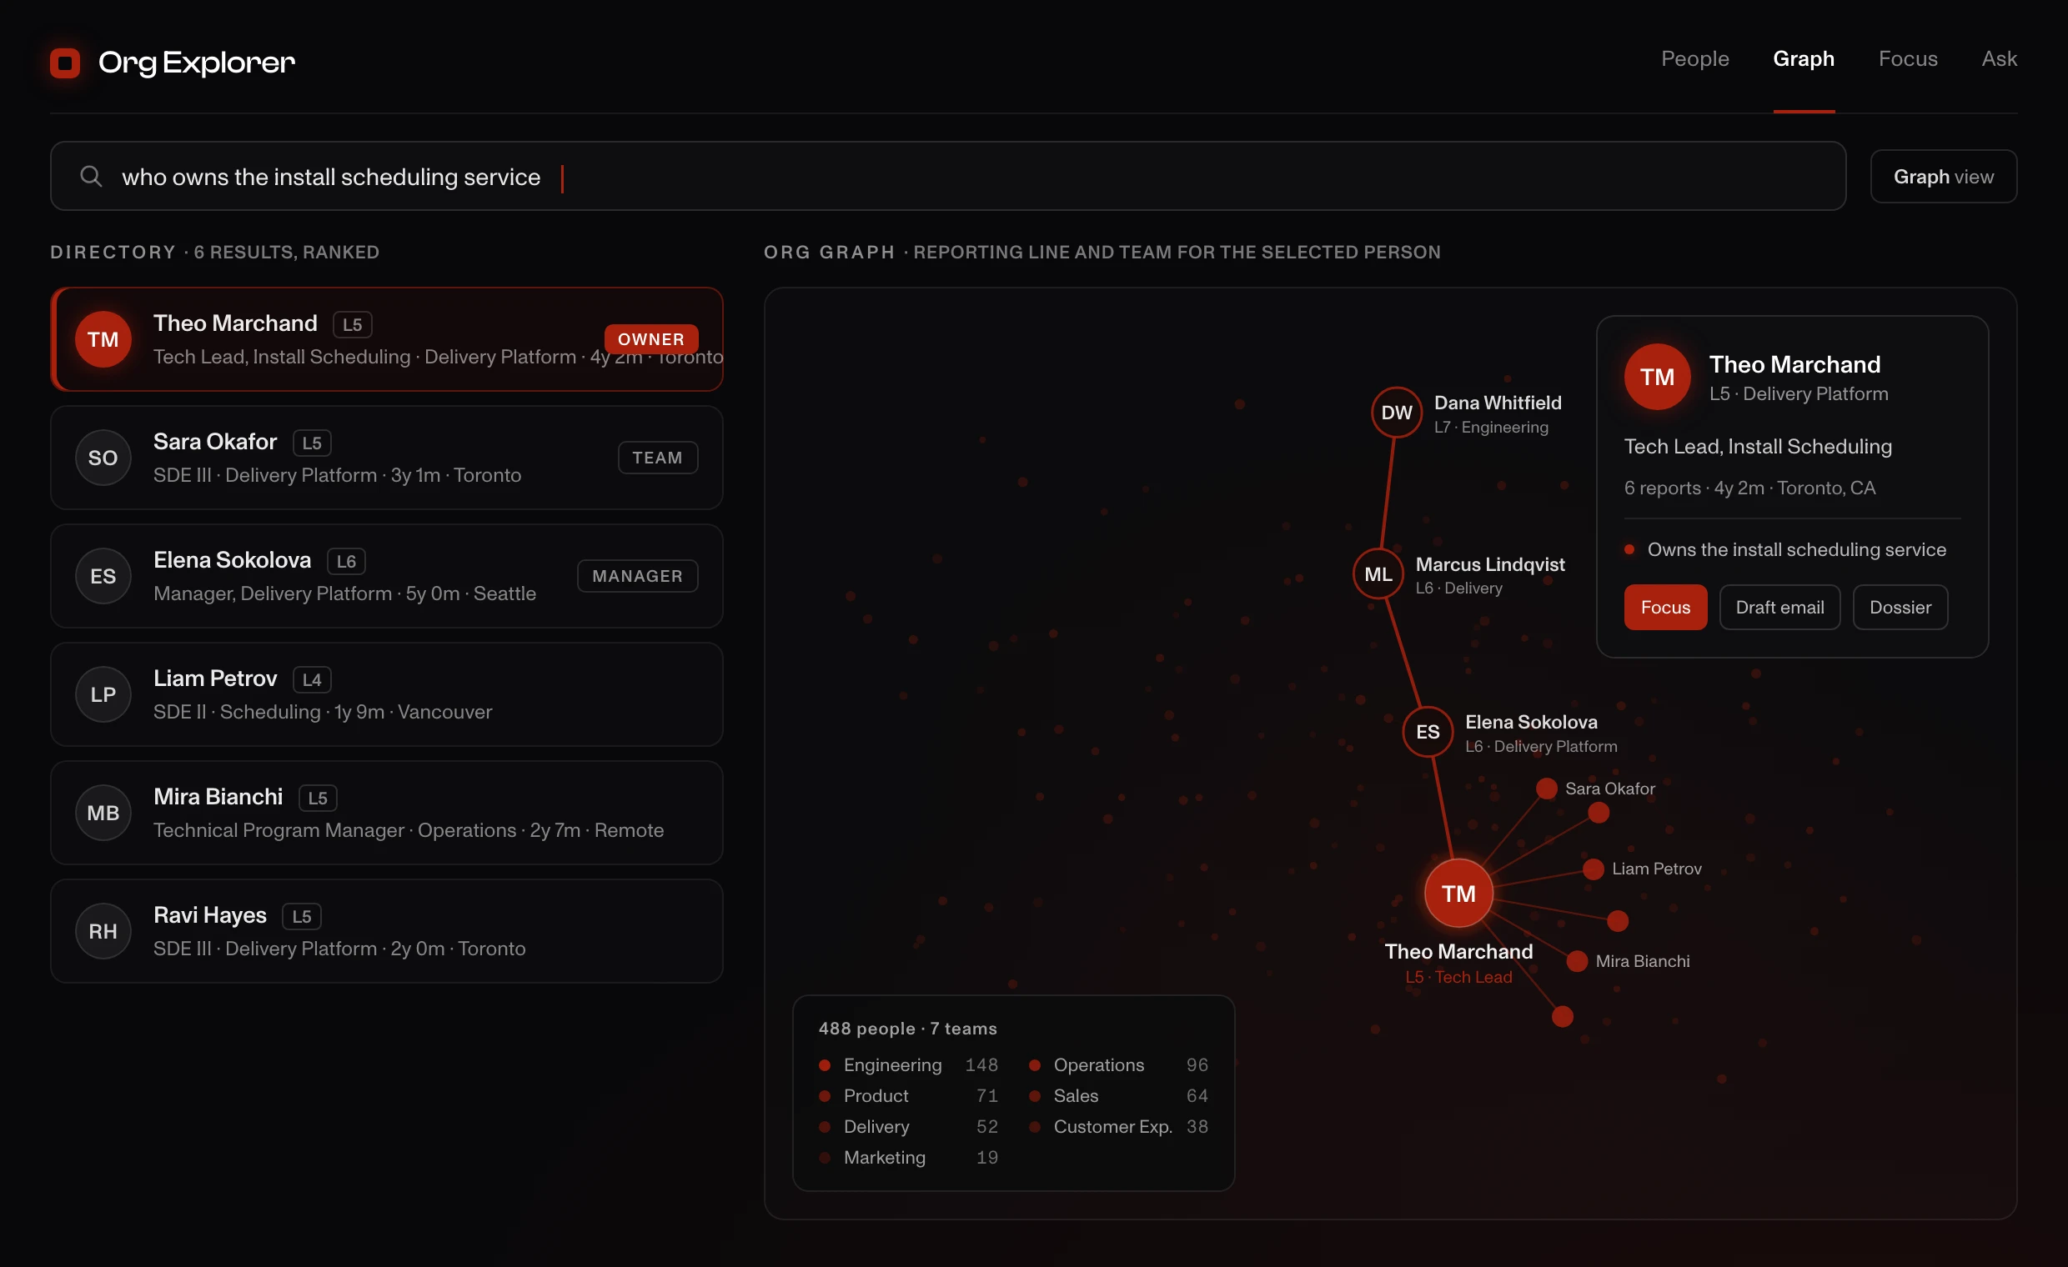Click 'Tech Lead, Install Scheduling' in detail card

1758,446
